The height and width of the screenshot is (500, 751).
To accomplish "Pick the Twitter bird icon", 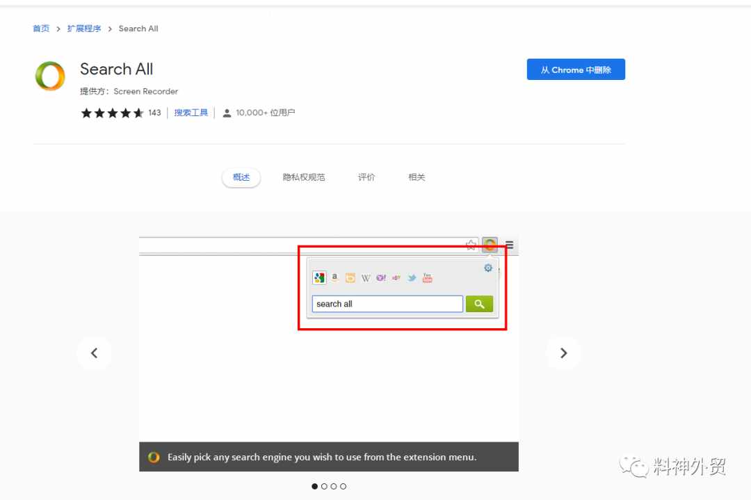I will [412, 277].
